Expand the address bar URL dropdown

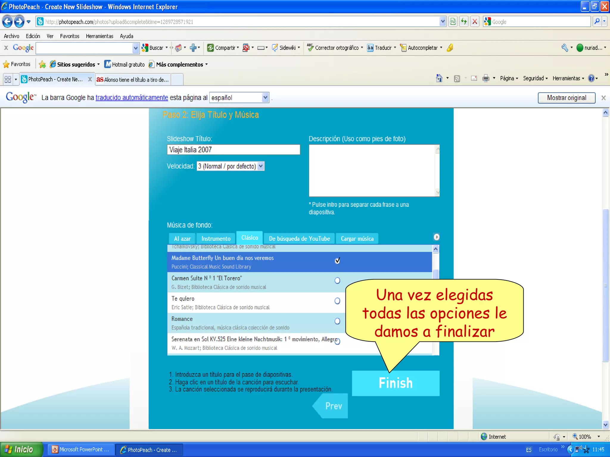pyautogui.click(x=443, y=22)
